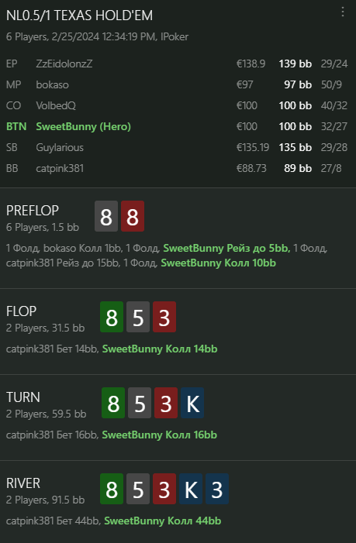
Task: Open the three-dot options menu
Action: pos(343,12)
